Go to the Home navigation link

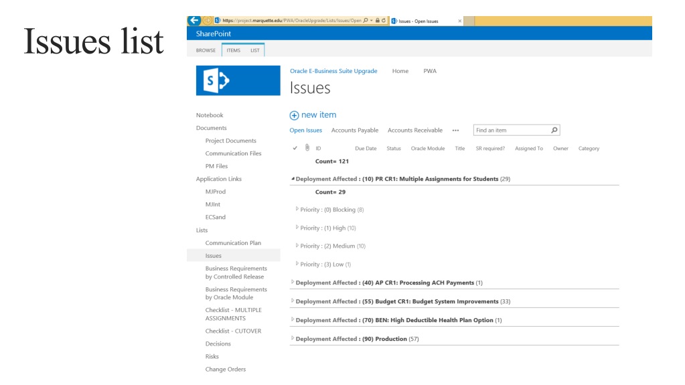point(400,71)
